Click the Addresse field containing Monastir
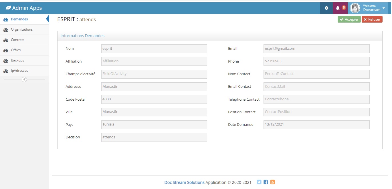 coord(154,87)
